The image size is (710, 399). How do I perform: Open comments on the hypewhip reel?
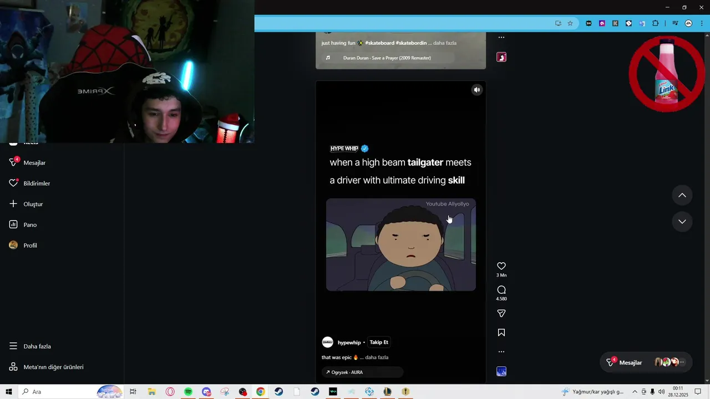[501, 290]
